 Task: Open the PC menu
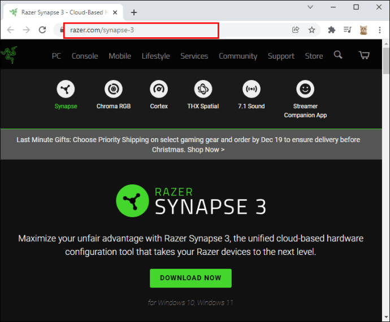pos(56,56)
